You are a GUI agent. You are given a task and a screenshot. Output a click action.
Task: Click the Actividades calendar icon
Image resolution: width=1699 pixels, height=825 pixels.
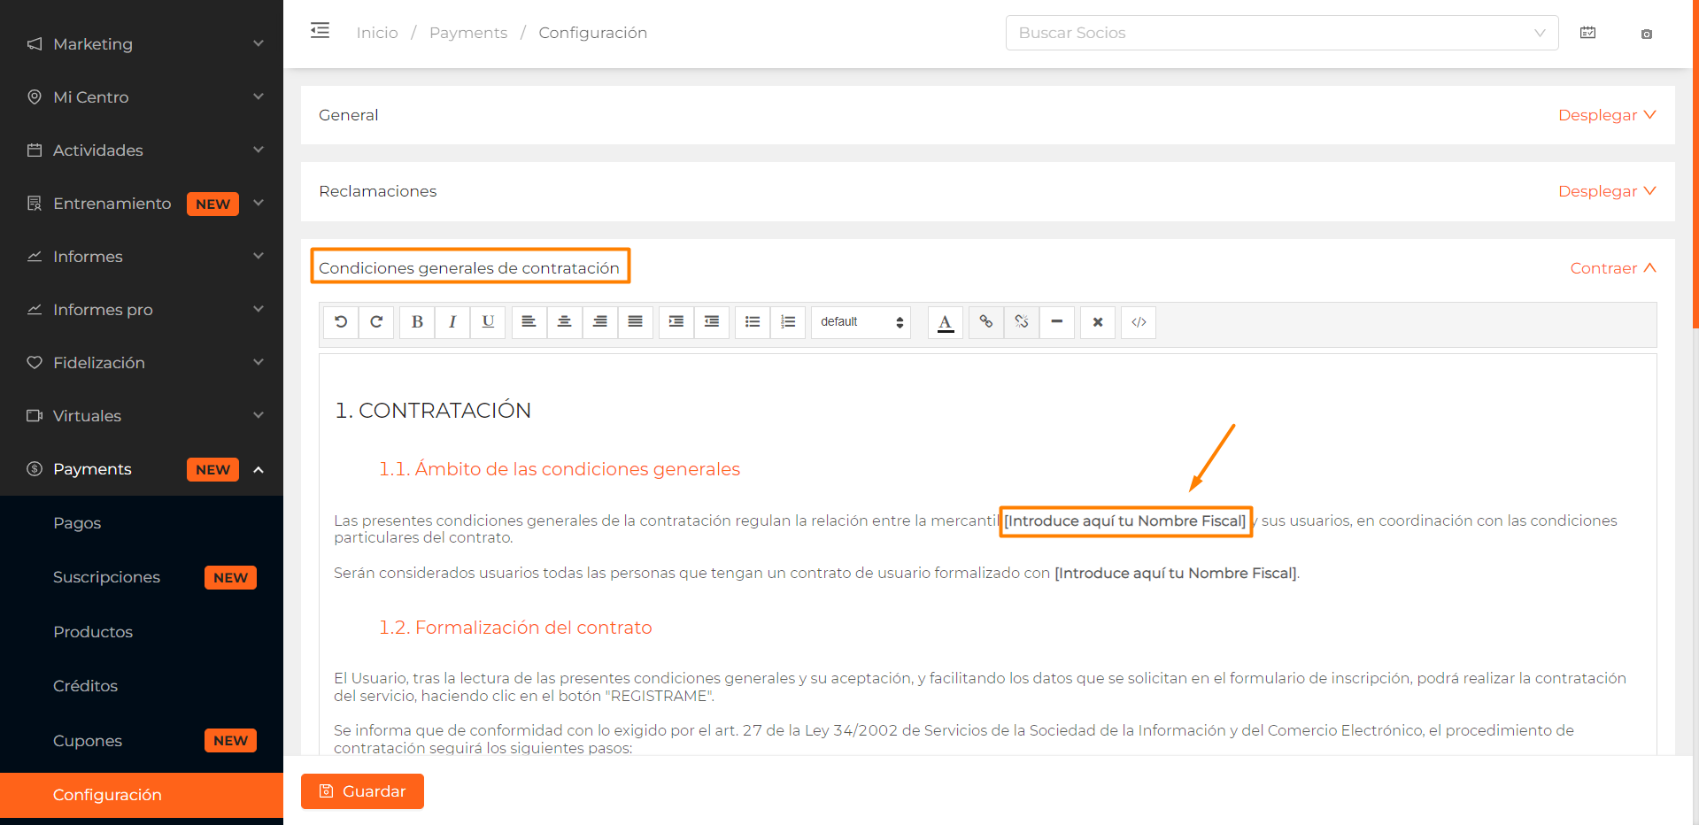pyautogui.click(x=35, y=150)
